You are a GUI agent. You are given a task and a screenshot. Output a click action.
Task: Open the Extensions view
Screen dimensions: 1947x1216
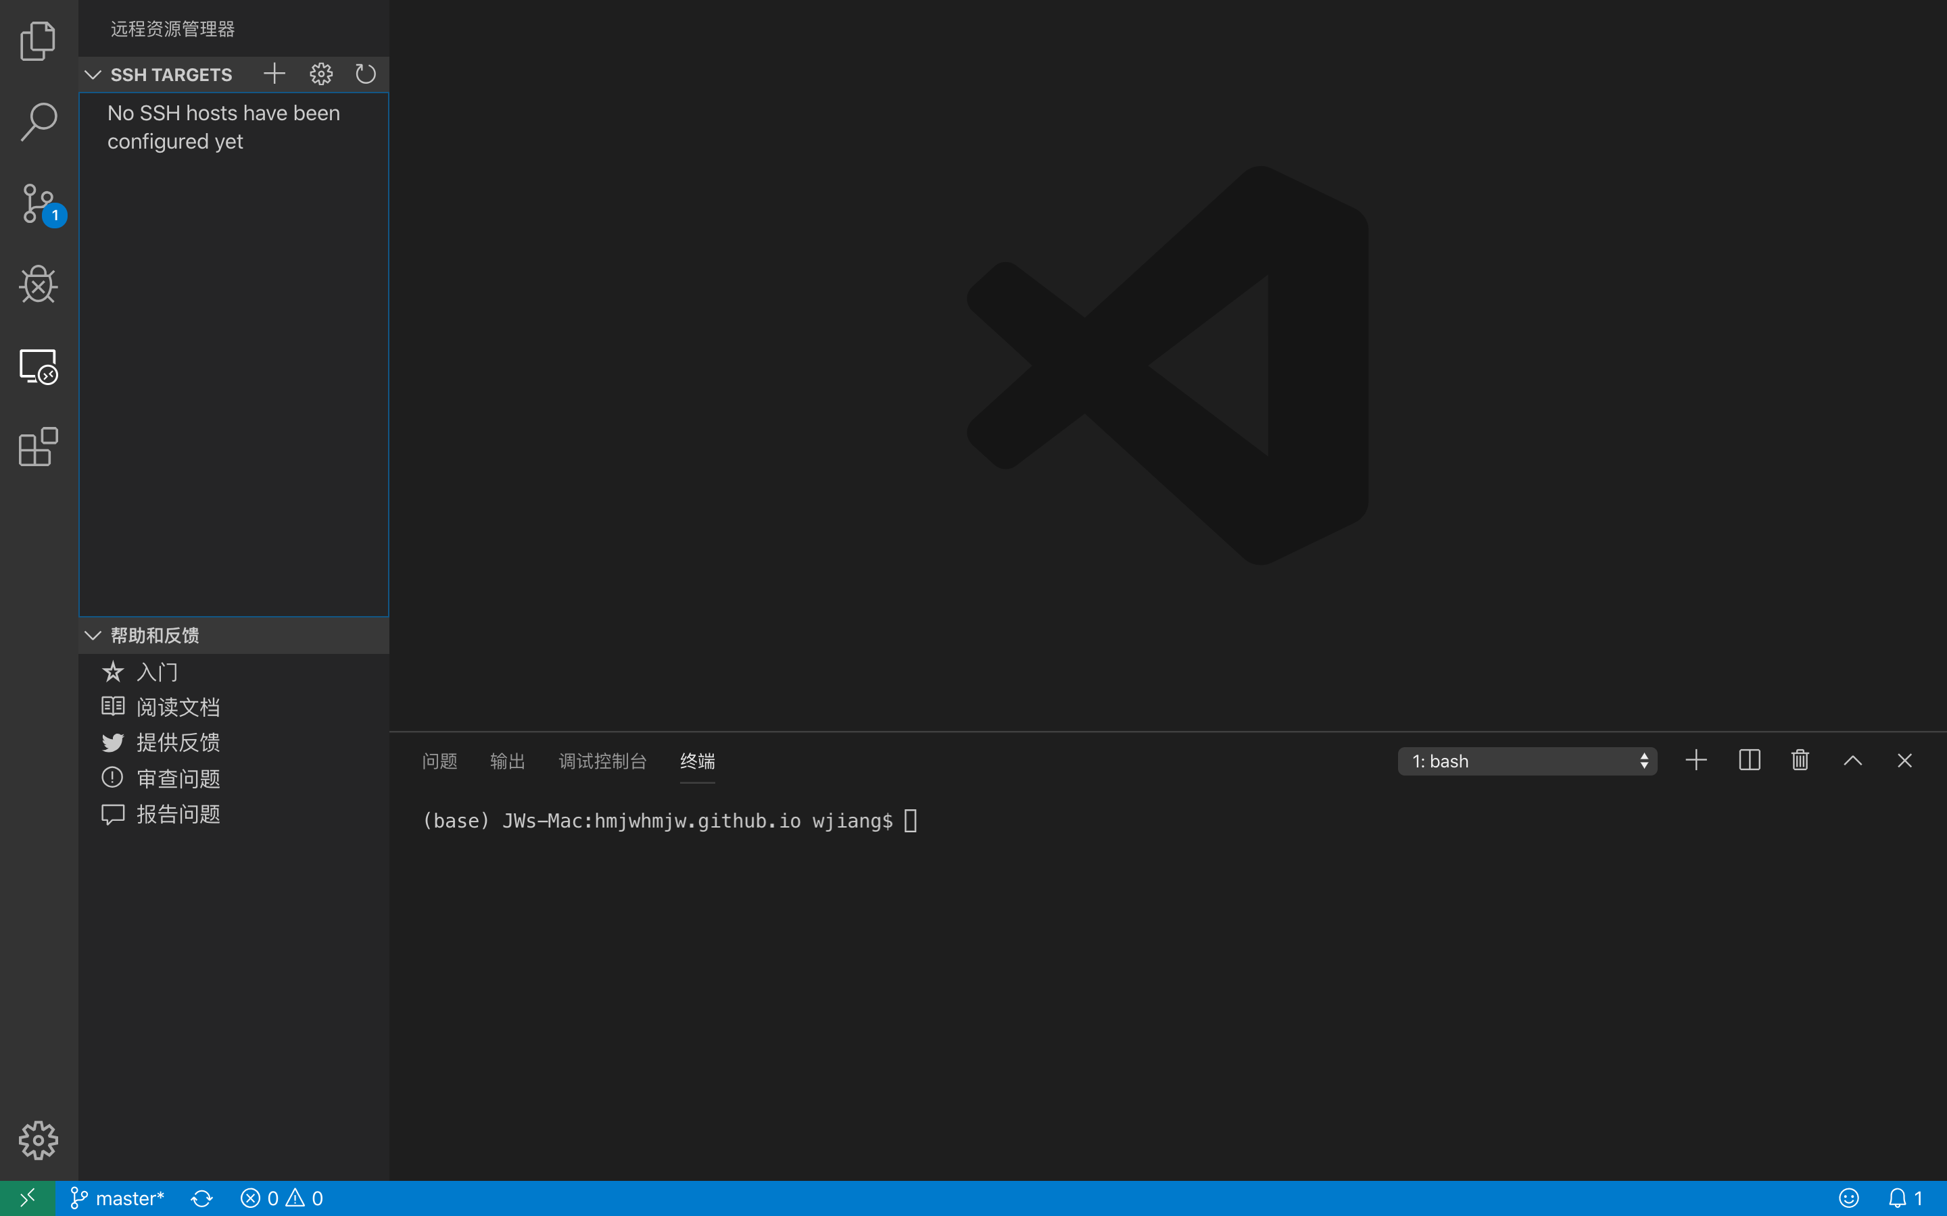point(38,447)
